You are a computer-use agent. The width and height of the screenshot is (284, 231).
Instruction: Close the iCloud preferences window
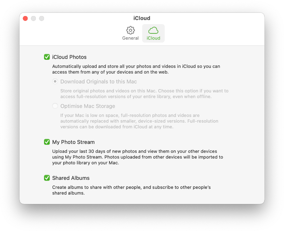pos(25,18)
